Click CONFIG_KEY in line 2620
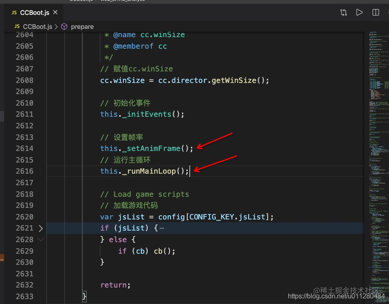This screenshot has width=389, height=304. pyautogui.click(x=212, y=217)
